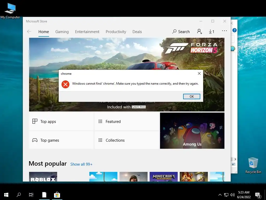Viewport: 266px width, 200px height.
Task: Close the Microsoft Store window
Action: (x=225, y=21)
